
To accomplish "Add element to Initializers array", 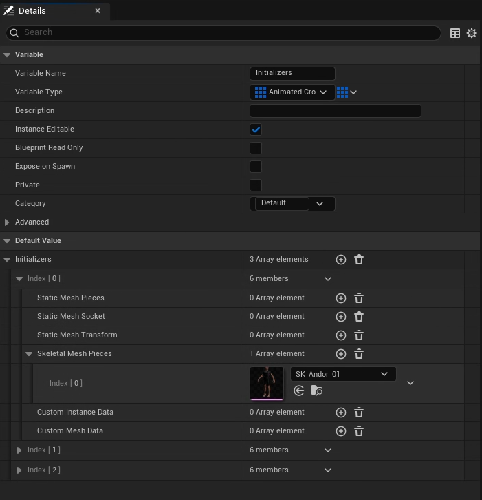I will coord(340,260).
